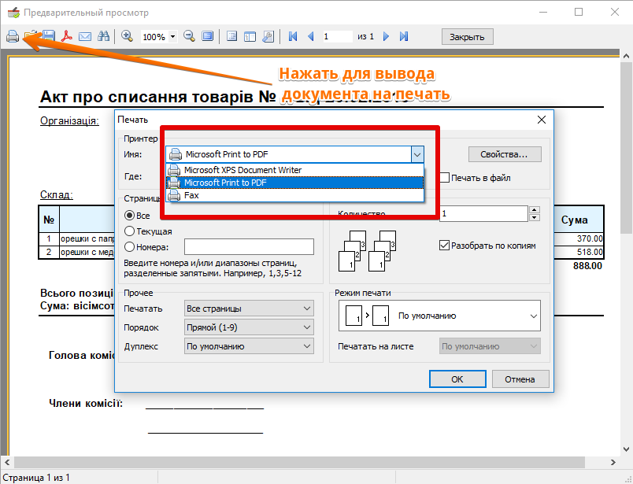This screenshot has width=633, height=484.
Task: Click the Отмена button
Action: [x=520, y=379]
